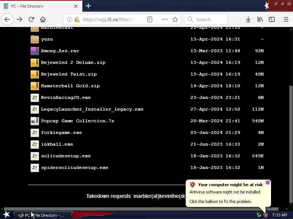Click the spidersolitudesetup.exe program icon

pyautogui.click(x=35, y=168)
